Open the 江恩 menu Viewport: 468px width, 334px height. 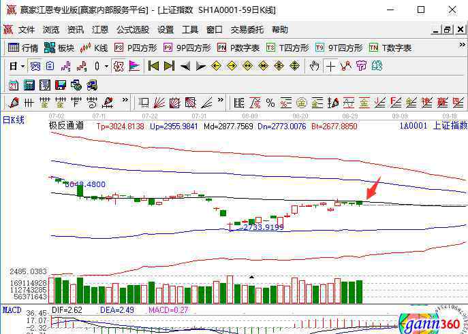(x=100, y=30)
